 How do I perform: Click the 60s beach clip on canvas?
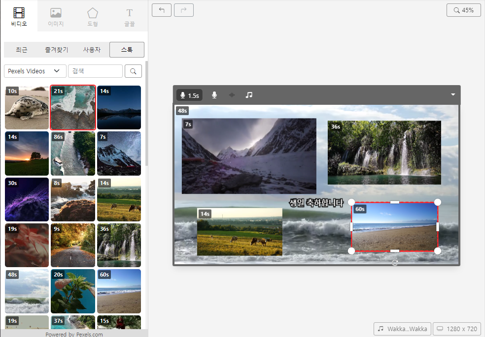point(395,227)
